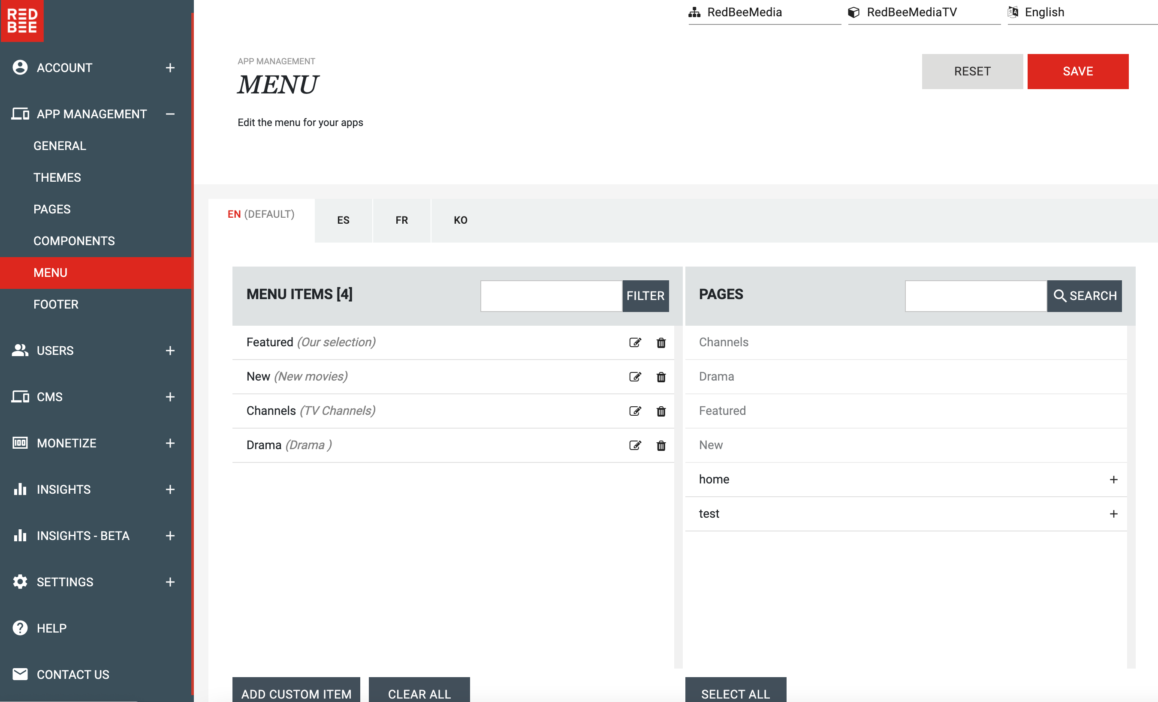This screenshot has height=702, width=1158.
Task: Click the delete icon for New menu item
Action: [661, 376]
